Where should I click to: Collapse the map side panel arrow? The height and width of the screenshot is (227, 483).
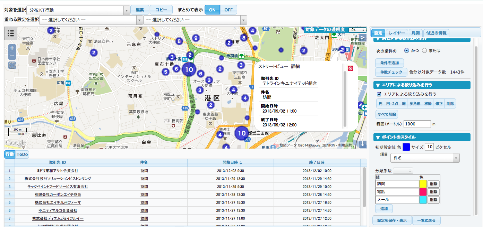coord(363,38)
